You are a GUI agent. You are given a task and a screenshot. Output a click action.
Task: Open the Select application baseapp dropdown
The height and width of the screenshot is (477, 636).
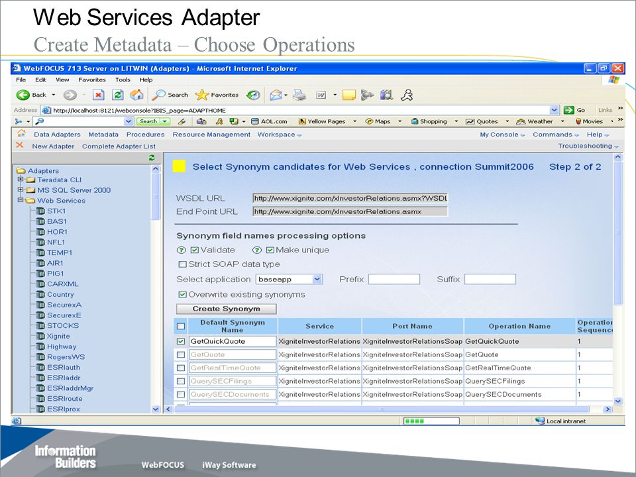click(x=290, y=279)
